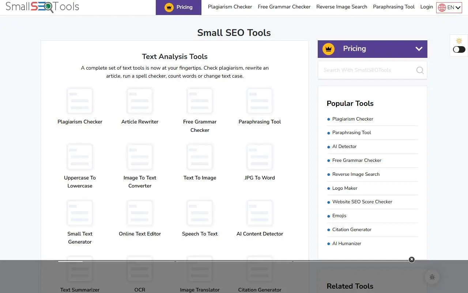Viewport: 468px width, 293px height.
Task: Click the Image Translator label
Action: pyautogui.click(x=200, y=290)
